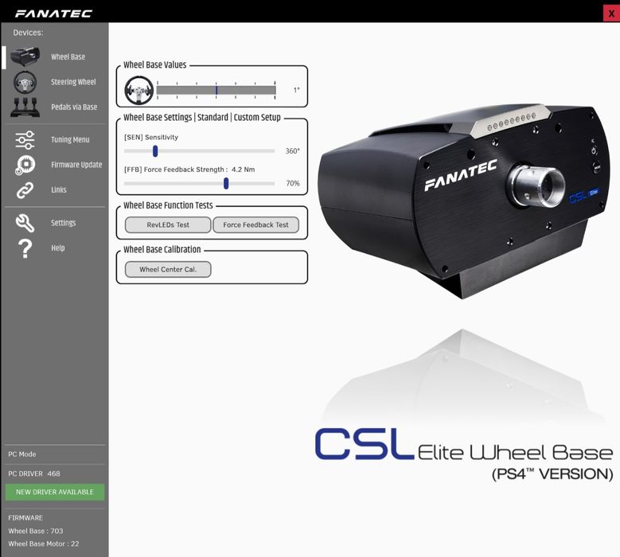Click the 360° sensitivity value

[293, 151]
